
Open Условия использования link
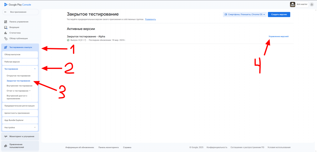pos(279,147)
